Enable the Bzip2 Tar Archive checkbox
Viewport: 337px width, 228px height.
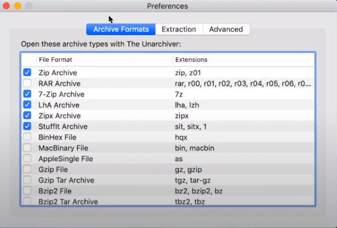coord(27,202)
